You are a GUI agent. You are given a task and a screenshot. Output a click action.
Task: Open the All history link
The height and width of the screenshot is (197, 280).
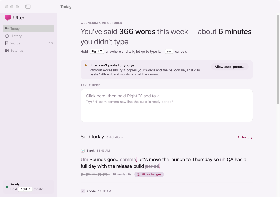click(245, 137)
